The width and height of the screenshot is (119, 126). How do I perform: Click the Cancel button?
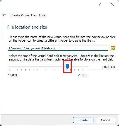pos(106,120)
